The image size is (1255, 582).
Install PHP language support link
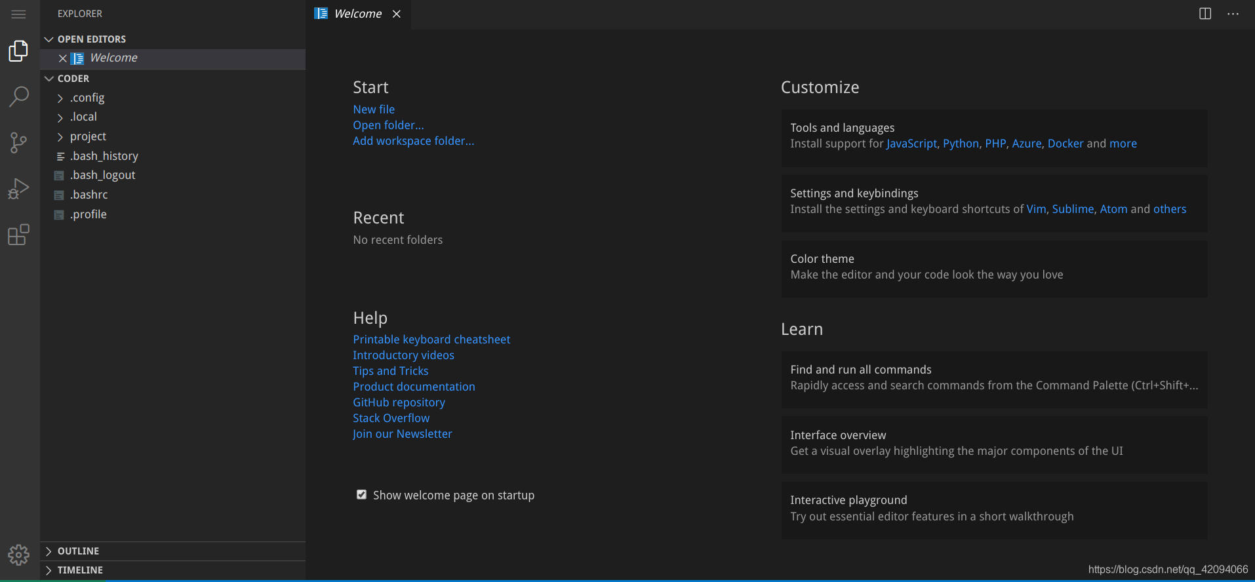[x=995, y=144]
